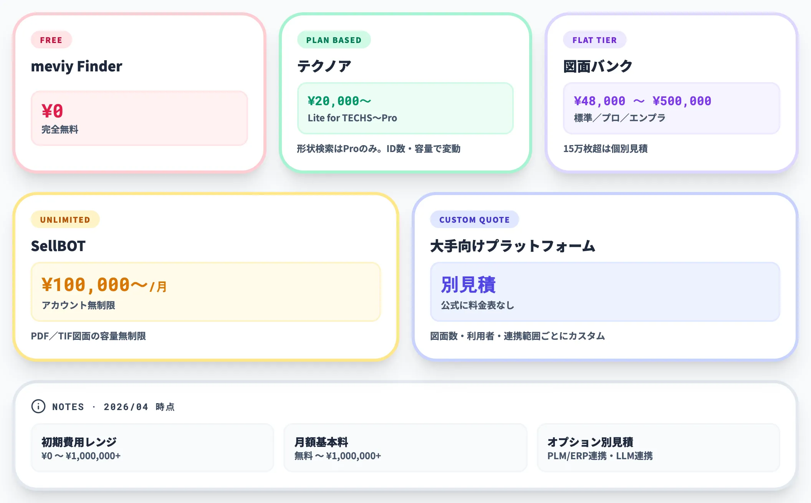Click PDF／TIF図面の容量無制限 note
Image resolution: width=811 pixels, height=503 pixels.
pos(88,336)
